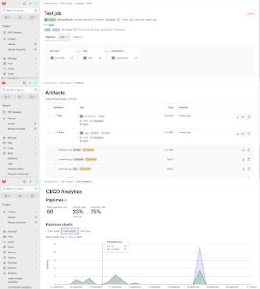
Task: Select the artifacts.zip checkbox
Action: [55, 150]
